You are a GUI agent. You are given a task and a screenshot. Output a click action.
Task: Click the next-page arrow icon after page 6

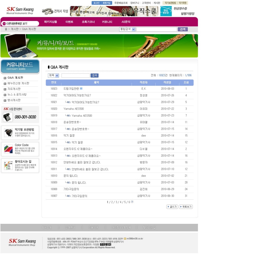click(x=132, y=202)
